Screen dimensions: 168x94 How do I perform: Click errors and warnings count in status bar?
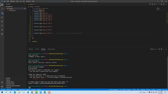14,90
